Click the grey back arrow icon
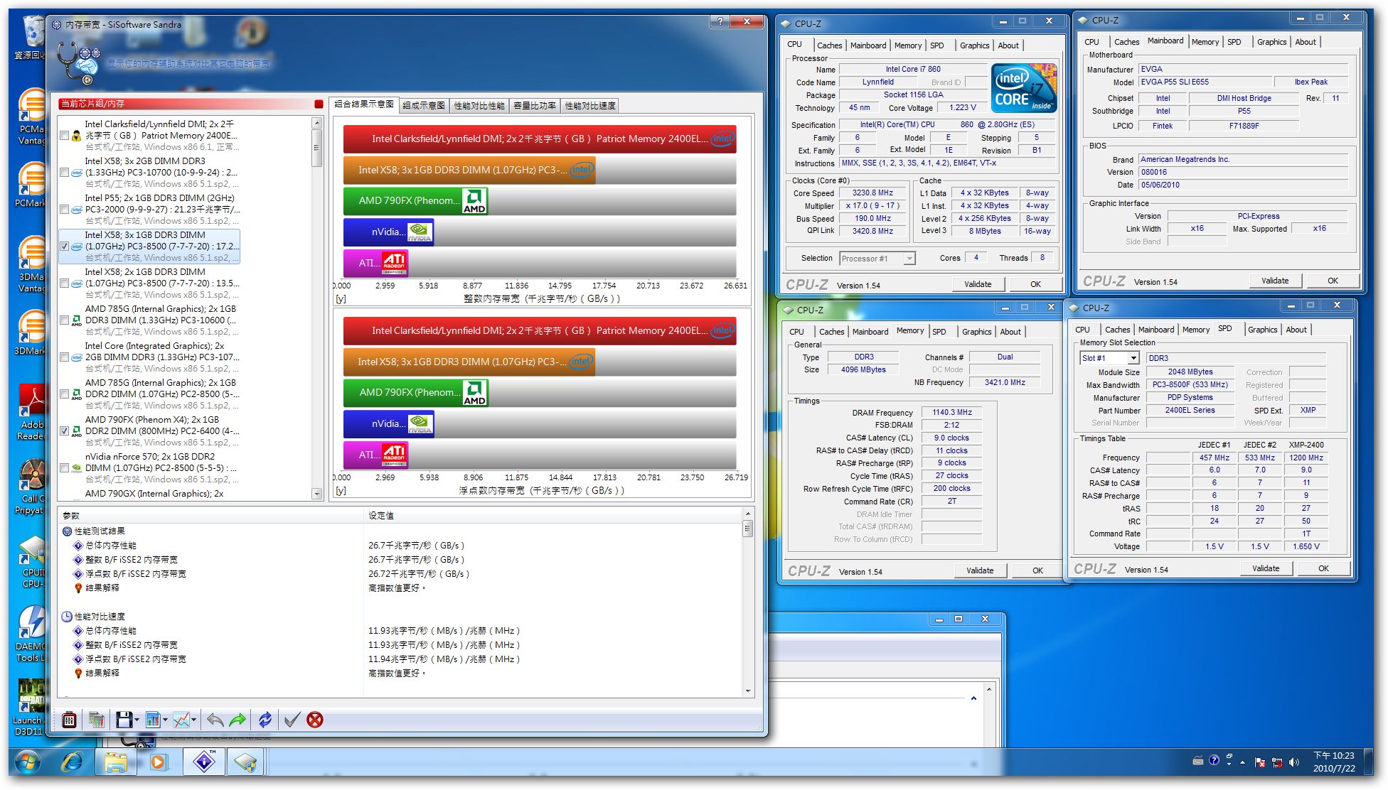The image size is (1388, 790). tap(215, 720)
